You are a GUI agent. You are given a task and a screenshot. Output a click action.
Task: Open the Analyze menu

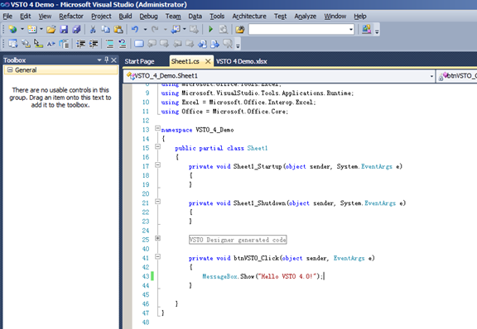[x=305, y=16]
